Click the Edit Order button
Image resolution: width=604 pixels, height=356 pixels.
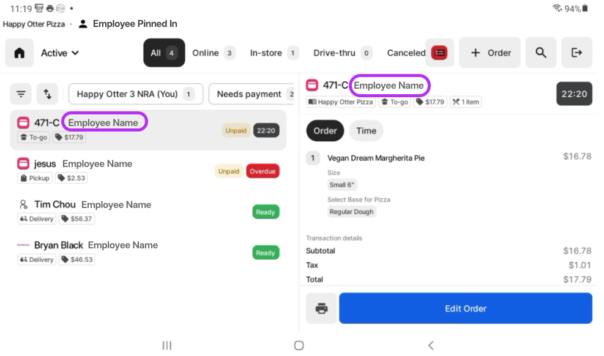click(x=465, y=308)
